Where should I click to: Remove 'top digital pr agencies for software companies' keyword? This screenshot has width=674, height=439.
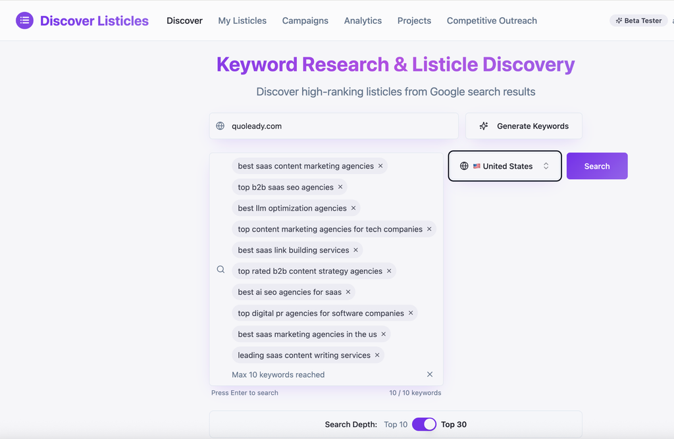[411, 313]
